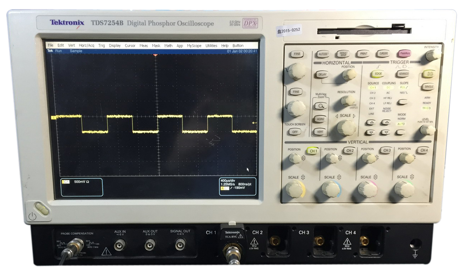Click the Sample acquisition mode label
This screenshot has width=464, height=275.
pyautogui.click(x=76, y=51)
